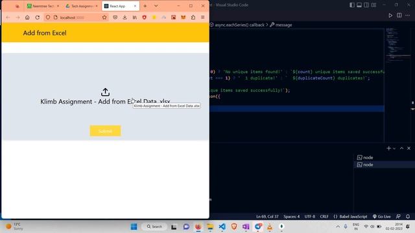Image resolution: width=415 pixels, height=233 pixels.
Task: Click the localhost:3000 address bar
Action: 77,17
